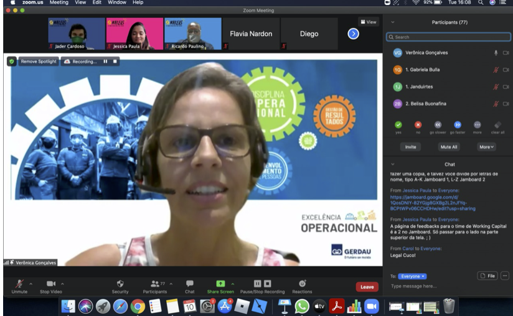
Task: Open Finder from the dock
Action: tap(68, 307)
